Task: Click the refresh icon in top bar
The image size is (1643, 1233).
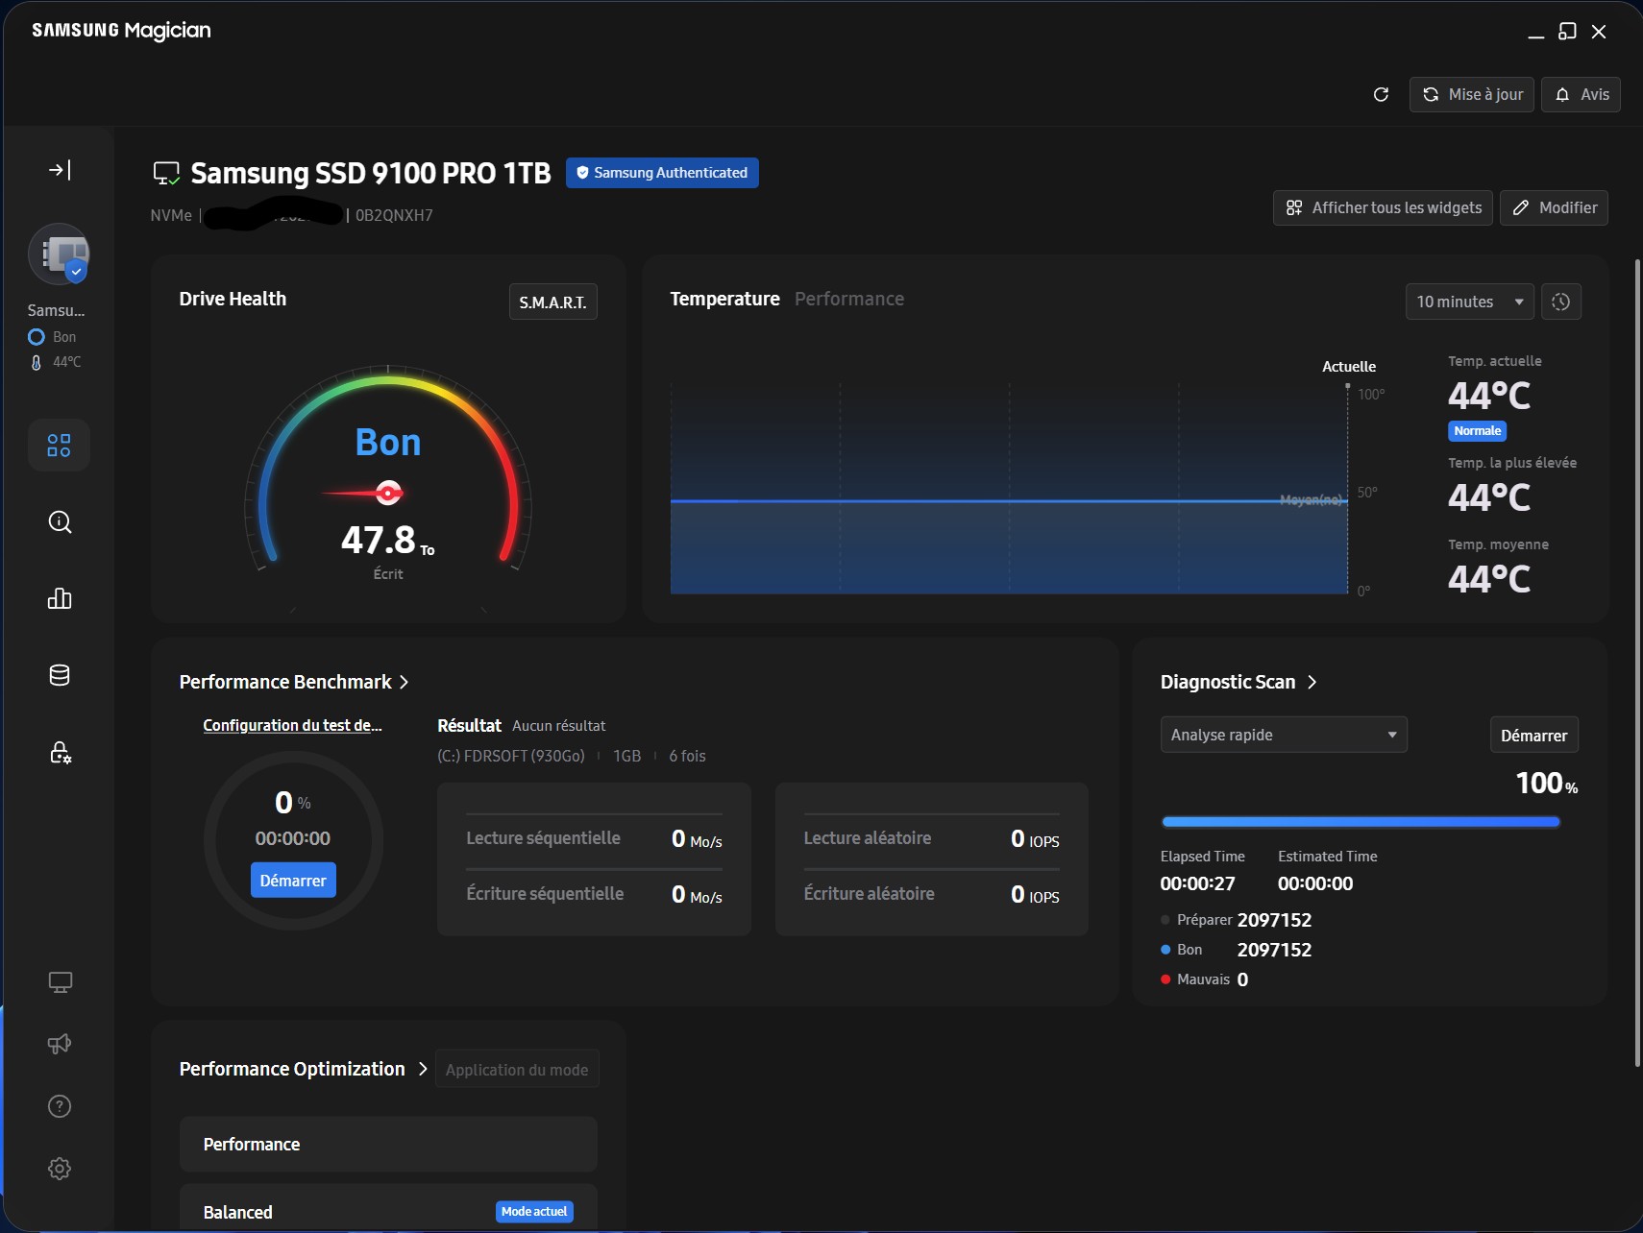Action: click(1381, 94)
